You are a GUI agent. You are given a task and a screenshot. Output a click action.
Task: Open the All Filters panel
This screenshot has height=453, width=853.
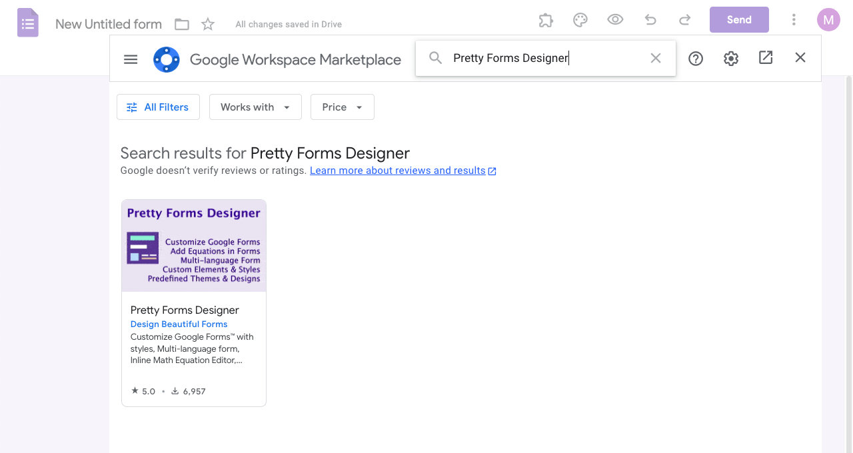pyautogui.click(x=158, y=107)
